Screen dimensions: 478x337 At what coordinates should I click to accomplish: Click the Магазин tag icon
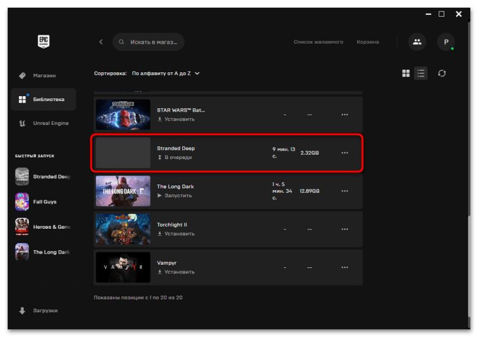tap(22, 75)
